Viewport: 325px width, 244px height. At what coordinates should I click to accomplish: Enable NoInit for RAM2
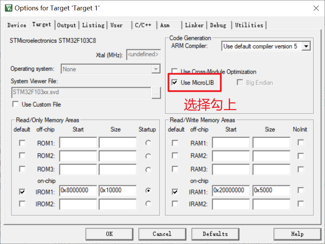pos(301,156)
